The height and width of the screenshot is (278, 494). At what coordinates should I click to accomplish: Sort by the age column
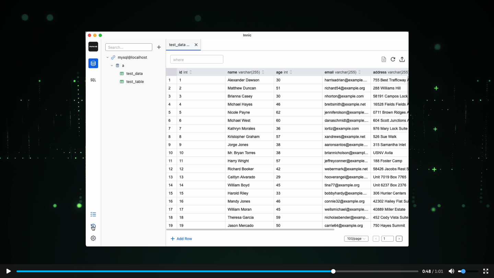(291, 72)
